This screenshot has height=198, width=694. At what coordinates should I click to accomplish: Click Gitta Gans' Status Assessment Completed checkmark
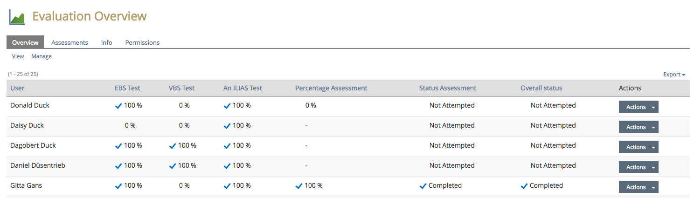tap(423, 186)
